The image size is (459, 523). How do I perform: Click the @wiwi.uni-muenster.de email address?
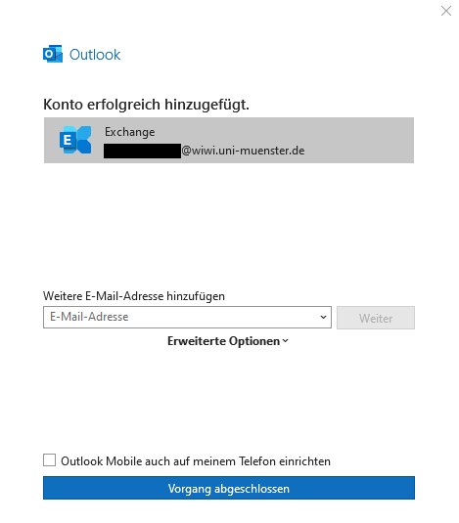(x=243, y=151)
